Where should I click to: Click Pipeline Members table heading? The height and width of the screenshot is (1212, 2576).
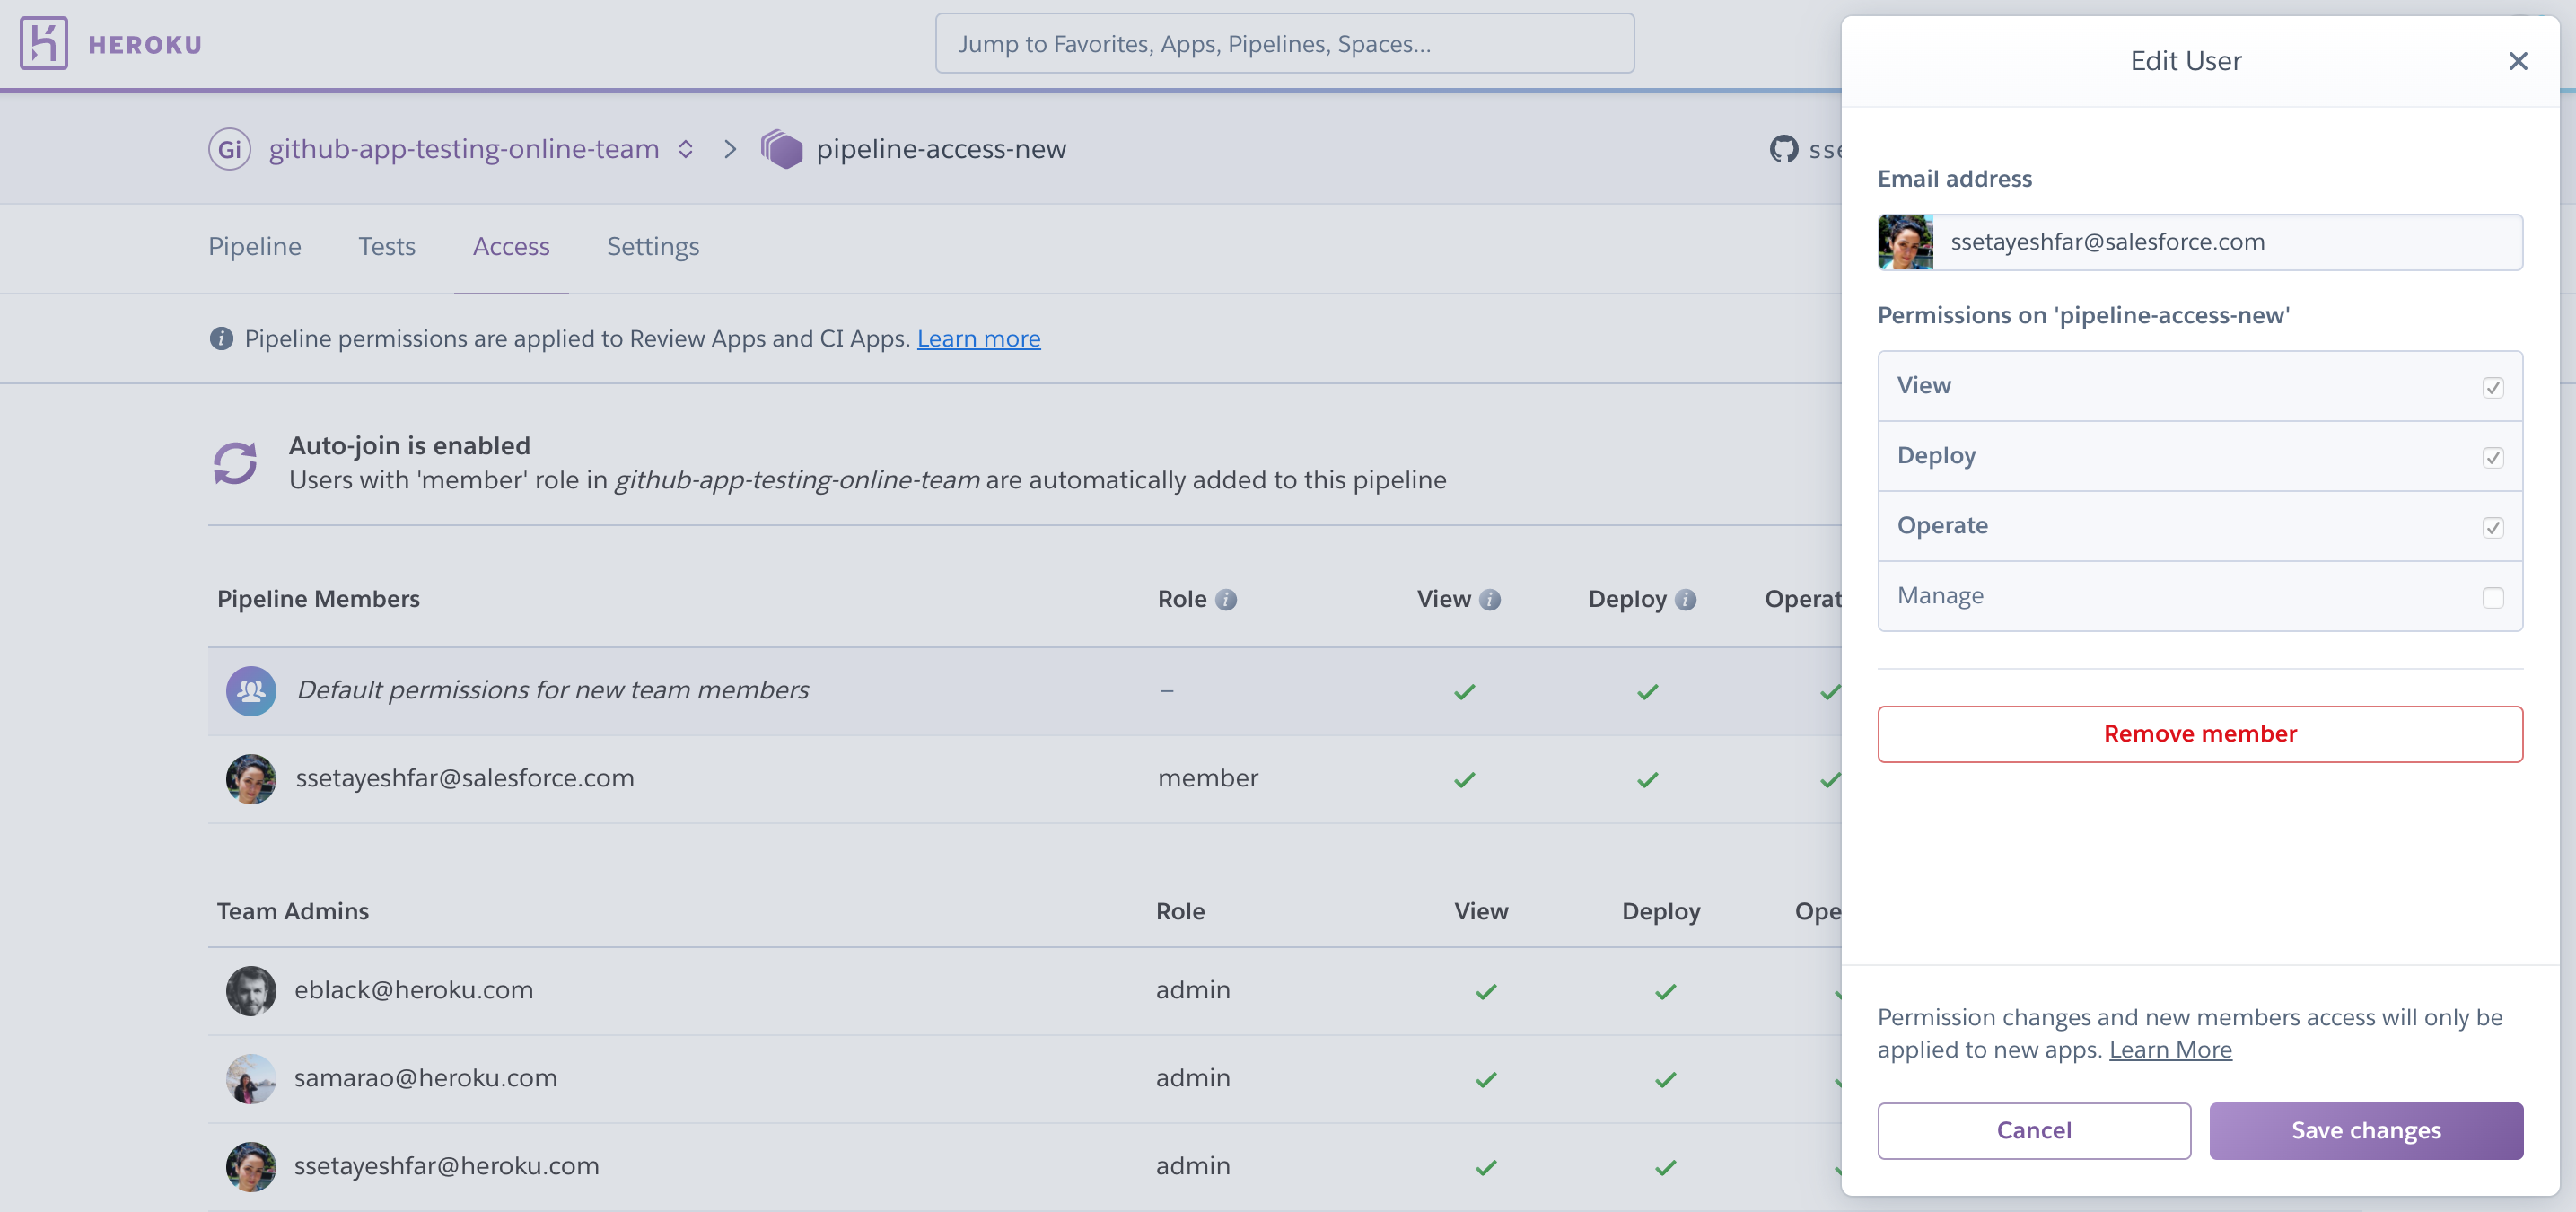(318, 599)
